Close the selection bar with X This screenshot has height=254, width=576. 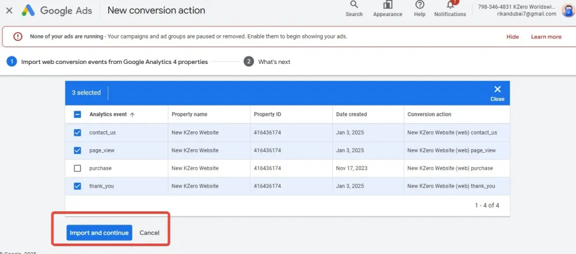498,89
